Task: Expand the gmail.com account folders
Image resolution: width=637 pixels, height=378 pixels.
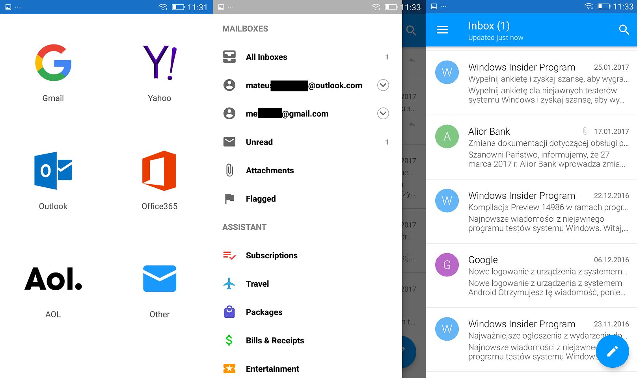Action: (383, 113)
